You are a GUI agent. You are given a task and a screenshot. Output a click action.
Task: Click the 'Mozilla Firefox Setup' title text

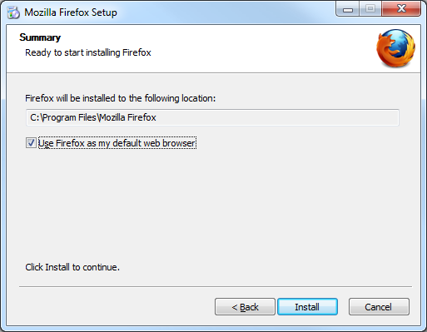point(71,12)
